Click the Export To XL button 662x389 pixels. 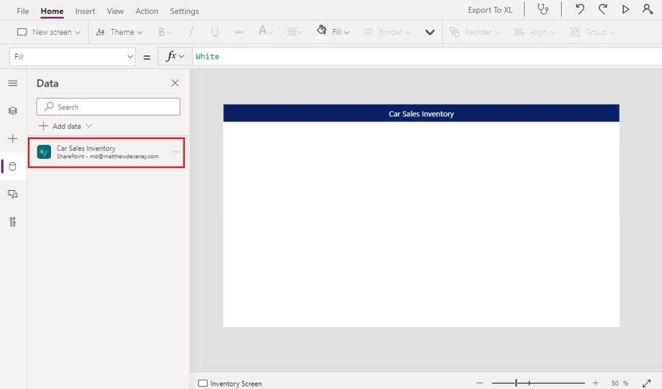[489, 10]
